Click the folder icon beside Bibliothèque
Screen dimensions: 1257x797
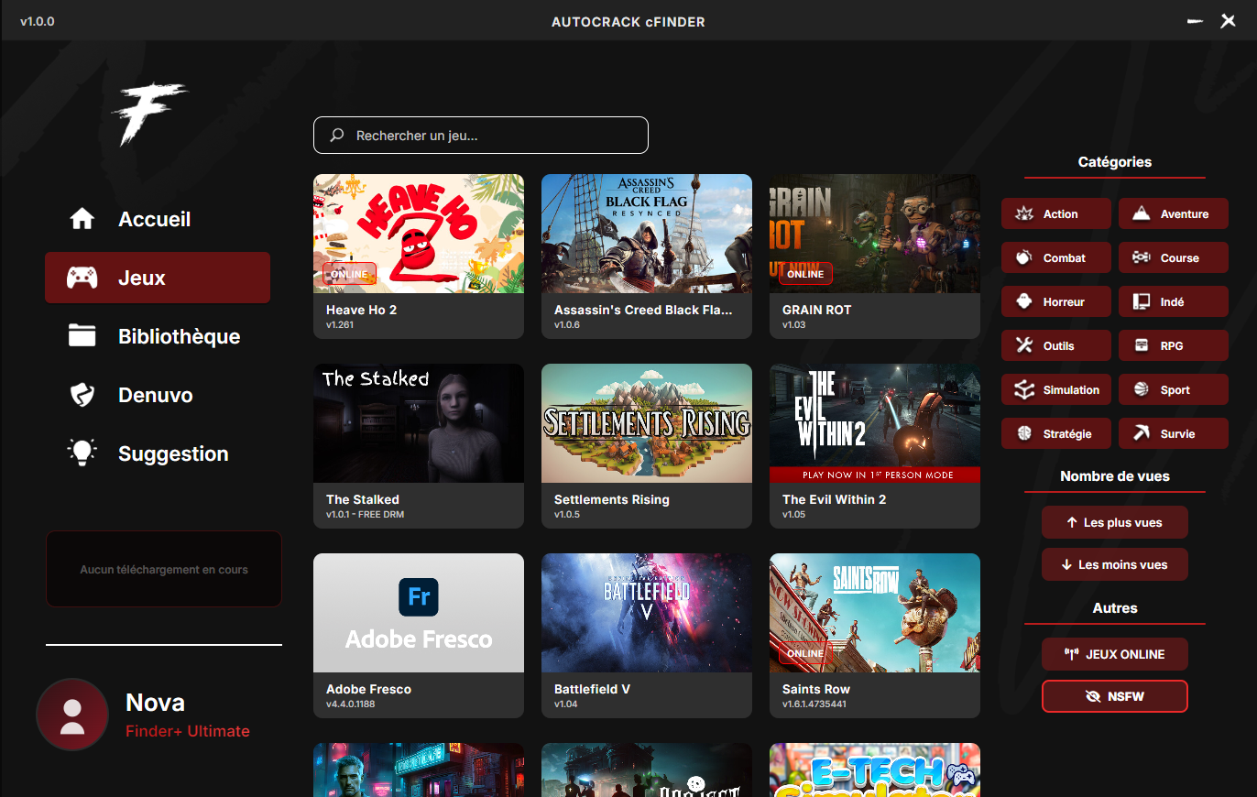pos(82,336)
